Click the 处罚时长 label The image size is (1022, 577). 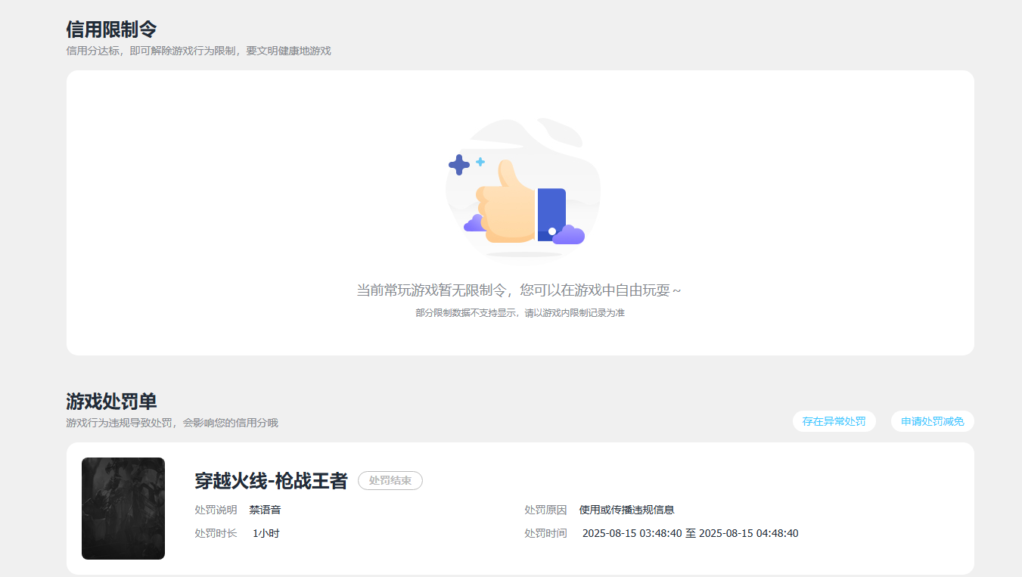(216, 533)
